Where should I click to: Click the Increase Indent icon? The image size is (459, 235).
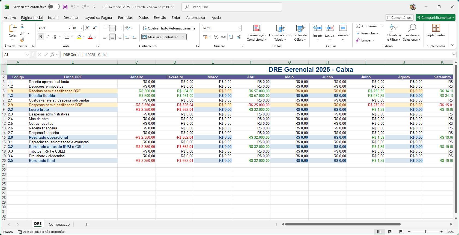pos(135,37)
